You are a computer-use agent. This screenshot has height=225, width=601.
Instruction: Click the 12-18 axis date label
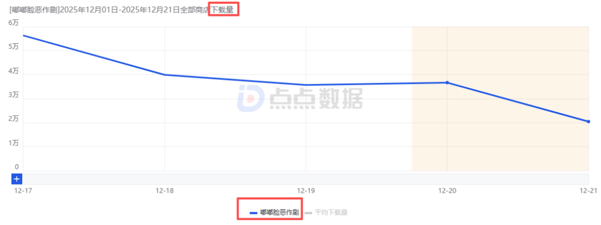[164, 191]
